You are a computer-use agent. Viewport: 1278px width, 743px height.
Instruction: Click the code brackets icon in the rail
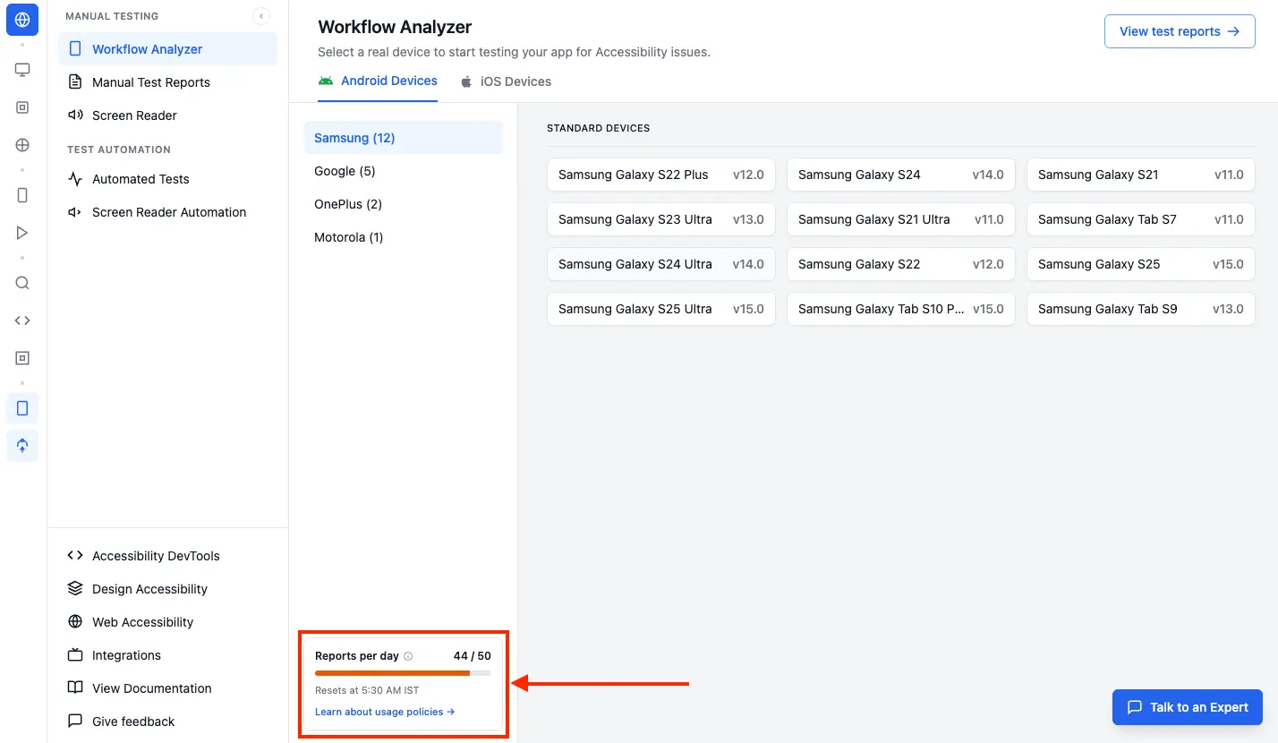[22, 320]
